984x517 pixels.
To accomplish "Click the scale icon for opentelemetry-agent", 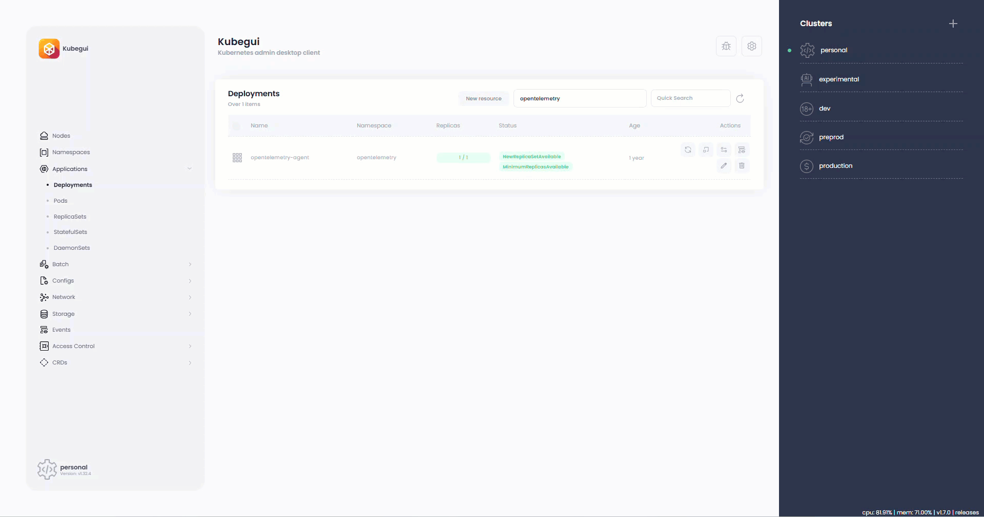I will tap(706, 150).
